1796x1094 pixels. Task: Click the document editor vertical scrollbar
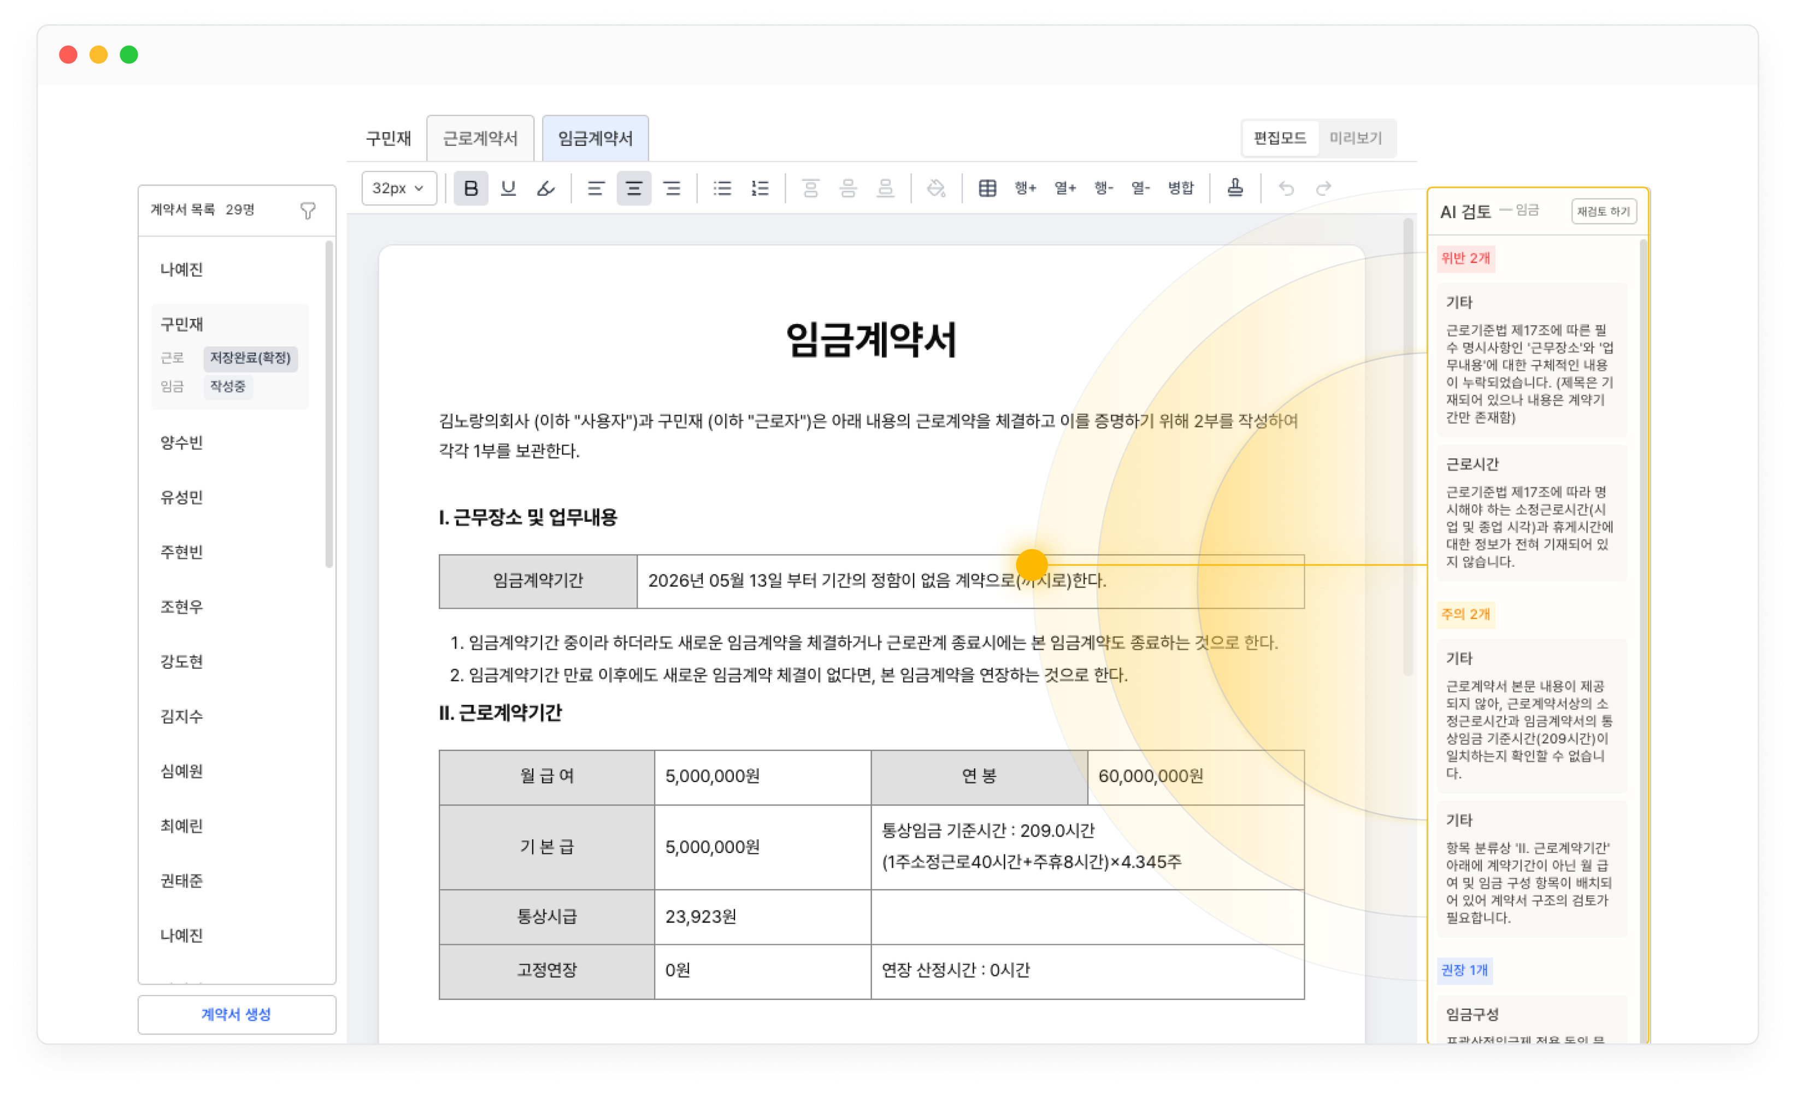[x=1408, y=447]
